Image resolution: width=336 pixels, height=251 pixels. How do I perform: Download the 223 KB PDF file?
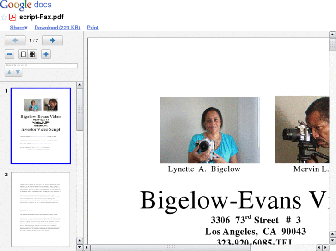click(x=57, y=28)
